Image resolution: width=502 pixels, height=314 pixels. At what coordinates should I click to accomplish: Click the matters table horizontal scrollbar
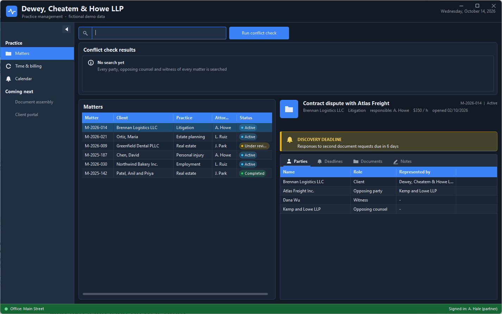pyautogui.click(x=175, y=294)
